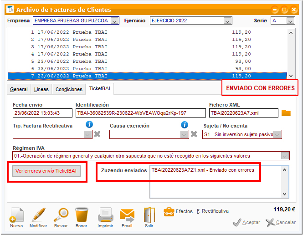Viewport: 303px width, 235px height.
Task: Click the Email envelope icon
Action: (127, 215)
